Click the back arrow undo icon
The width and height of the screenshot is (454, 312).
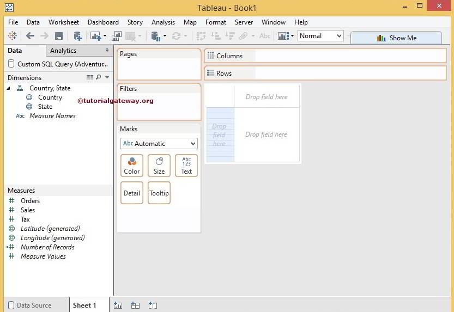[x=30, y=36]
